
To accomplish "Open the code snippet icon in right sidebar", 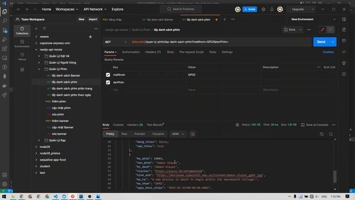I will [x=344, y=52].
